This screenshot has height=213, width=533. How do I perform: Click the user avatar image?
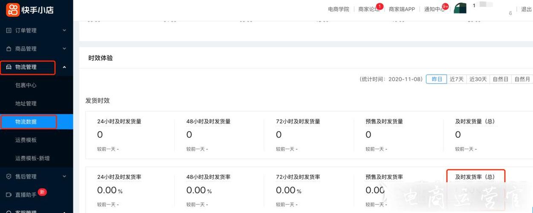pos(460,8)
